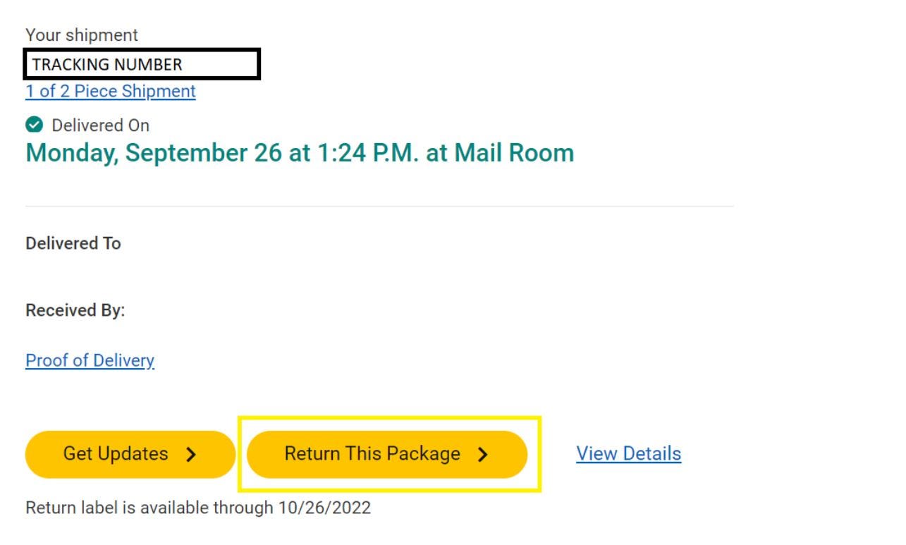Open the 1 of 2 Piece Shipment link
Image resolution: width=906 pixels, height=545 pixels.
pyautogui.click(x=111, y=92)
